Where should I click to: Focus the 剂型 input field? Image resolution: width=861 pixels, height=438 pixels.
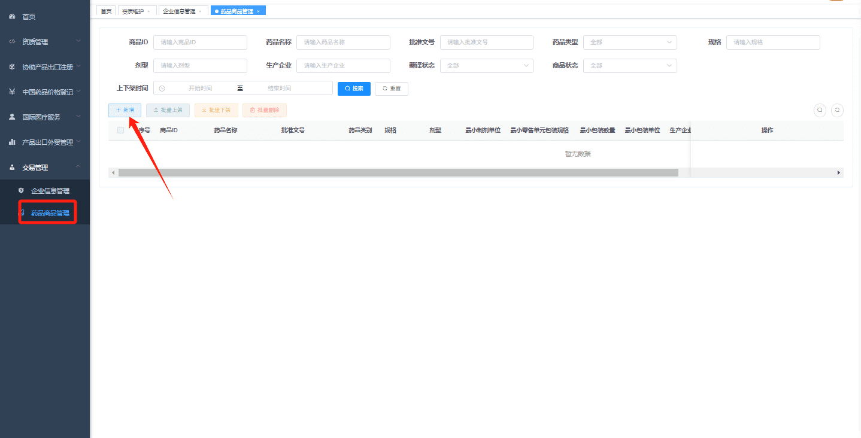pyautogui.click(x=200, y=66)
